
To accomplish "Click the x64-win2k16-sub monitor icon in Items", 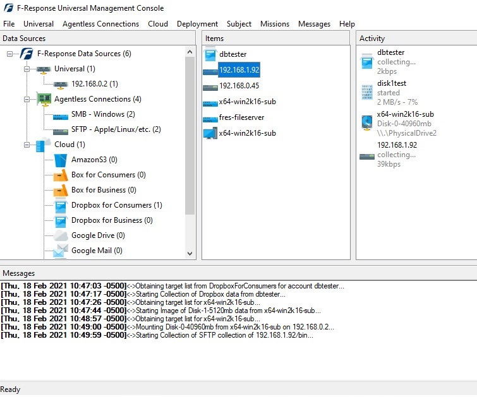I will click(210, 133).
